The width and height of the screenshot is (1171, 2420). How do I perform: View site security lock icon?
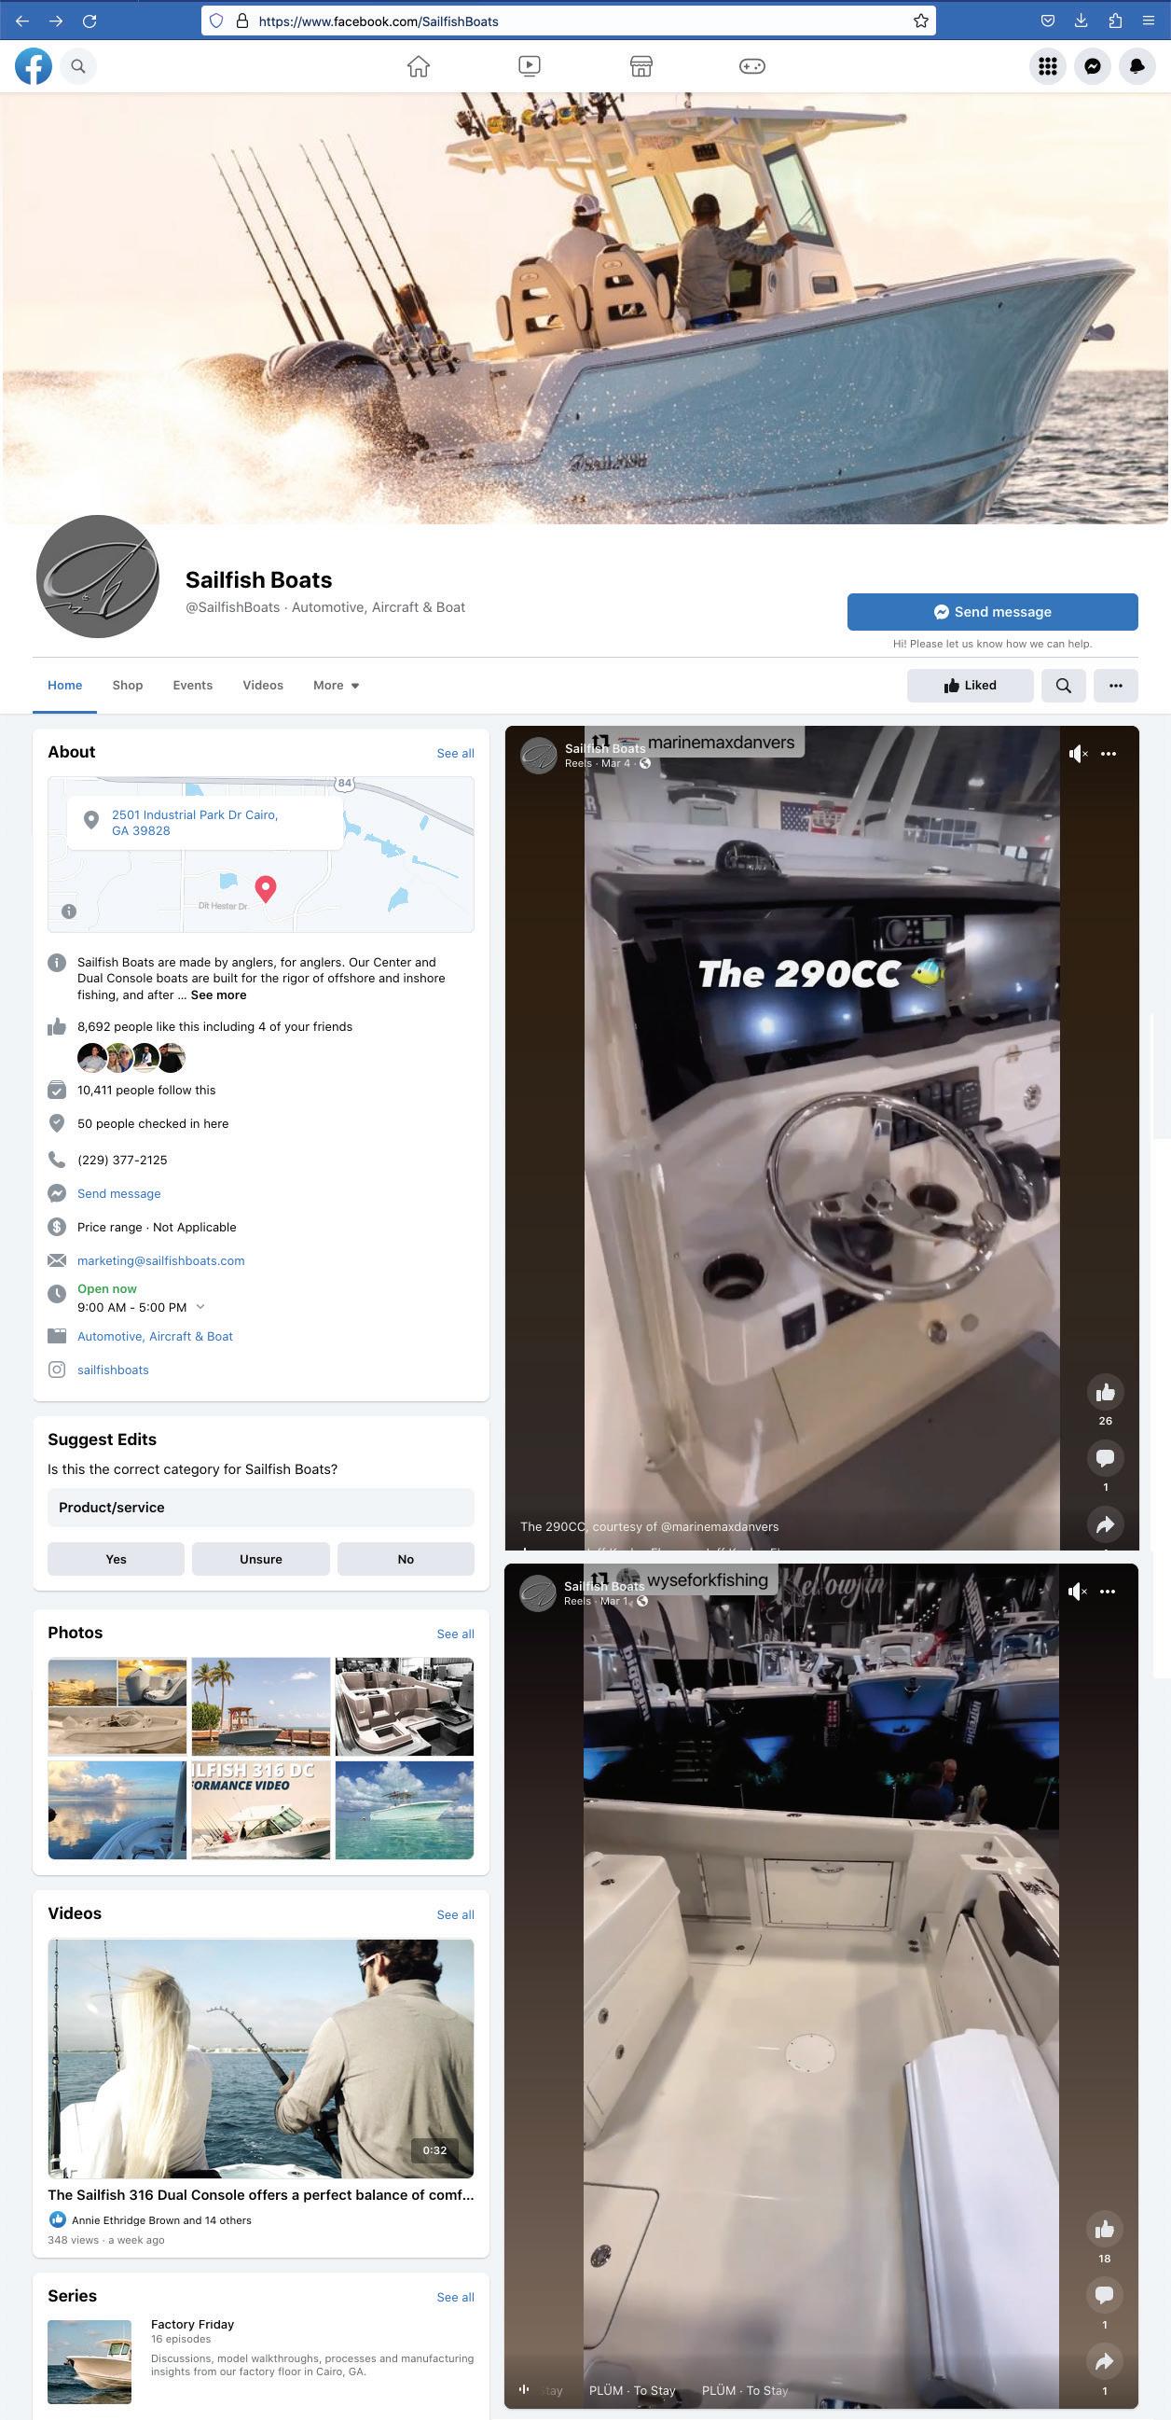241,21
